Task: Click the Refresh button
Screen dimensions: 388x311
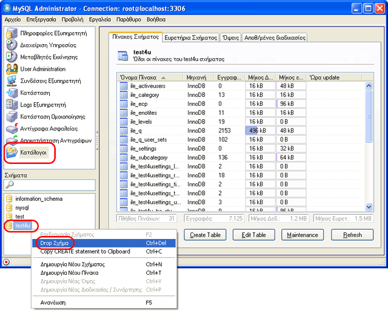Action: click(352, 235)
